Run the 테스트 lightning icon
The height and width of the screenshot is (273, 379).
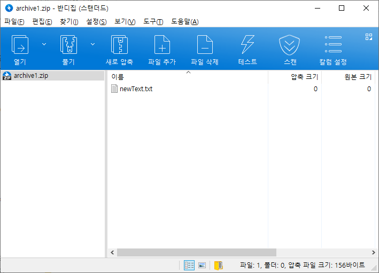tap(247, 44)
